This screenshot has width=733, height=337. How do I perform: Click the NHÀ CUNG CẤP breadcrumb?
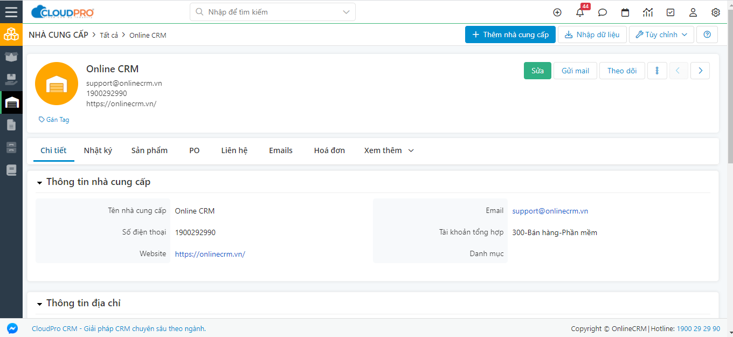58,35
